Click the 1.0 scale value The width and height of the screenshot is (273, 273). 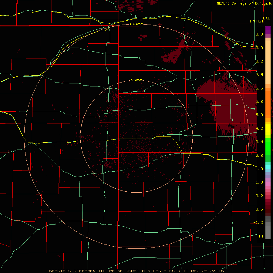[x=259, y=182]
